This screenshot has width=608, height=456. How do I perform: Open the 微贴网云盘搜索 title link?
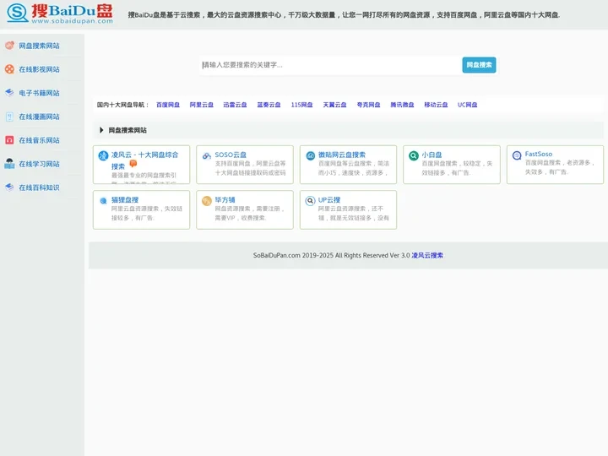point(342,155)
